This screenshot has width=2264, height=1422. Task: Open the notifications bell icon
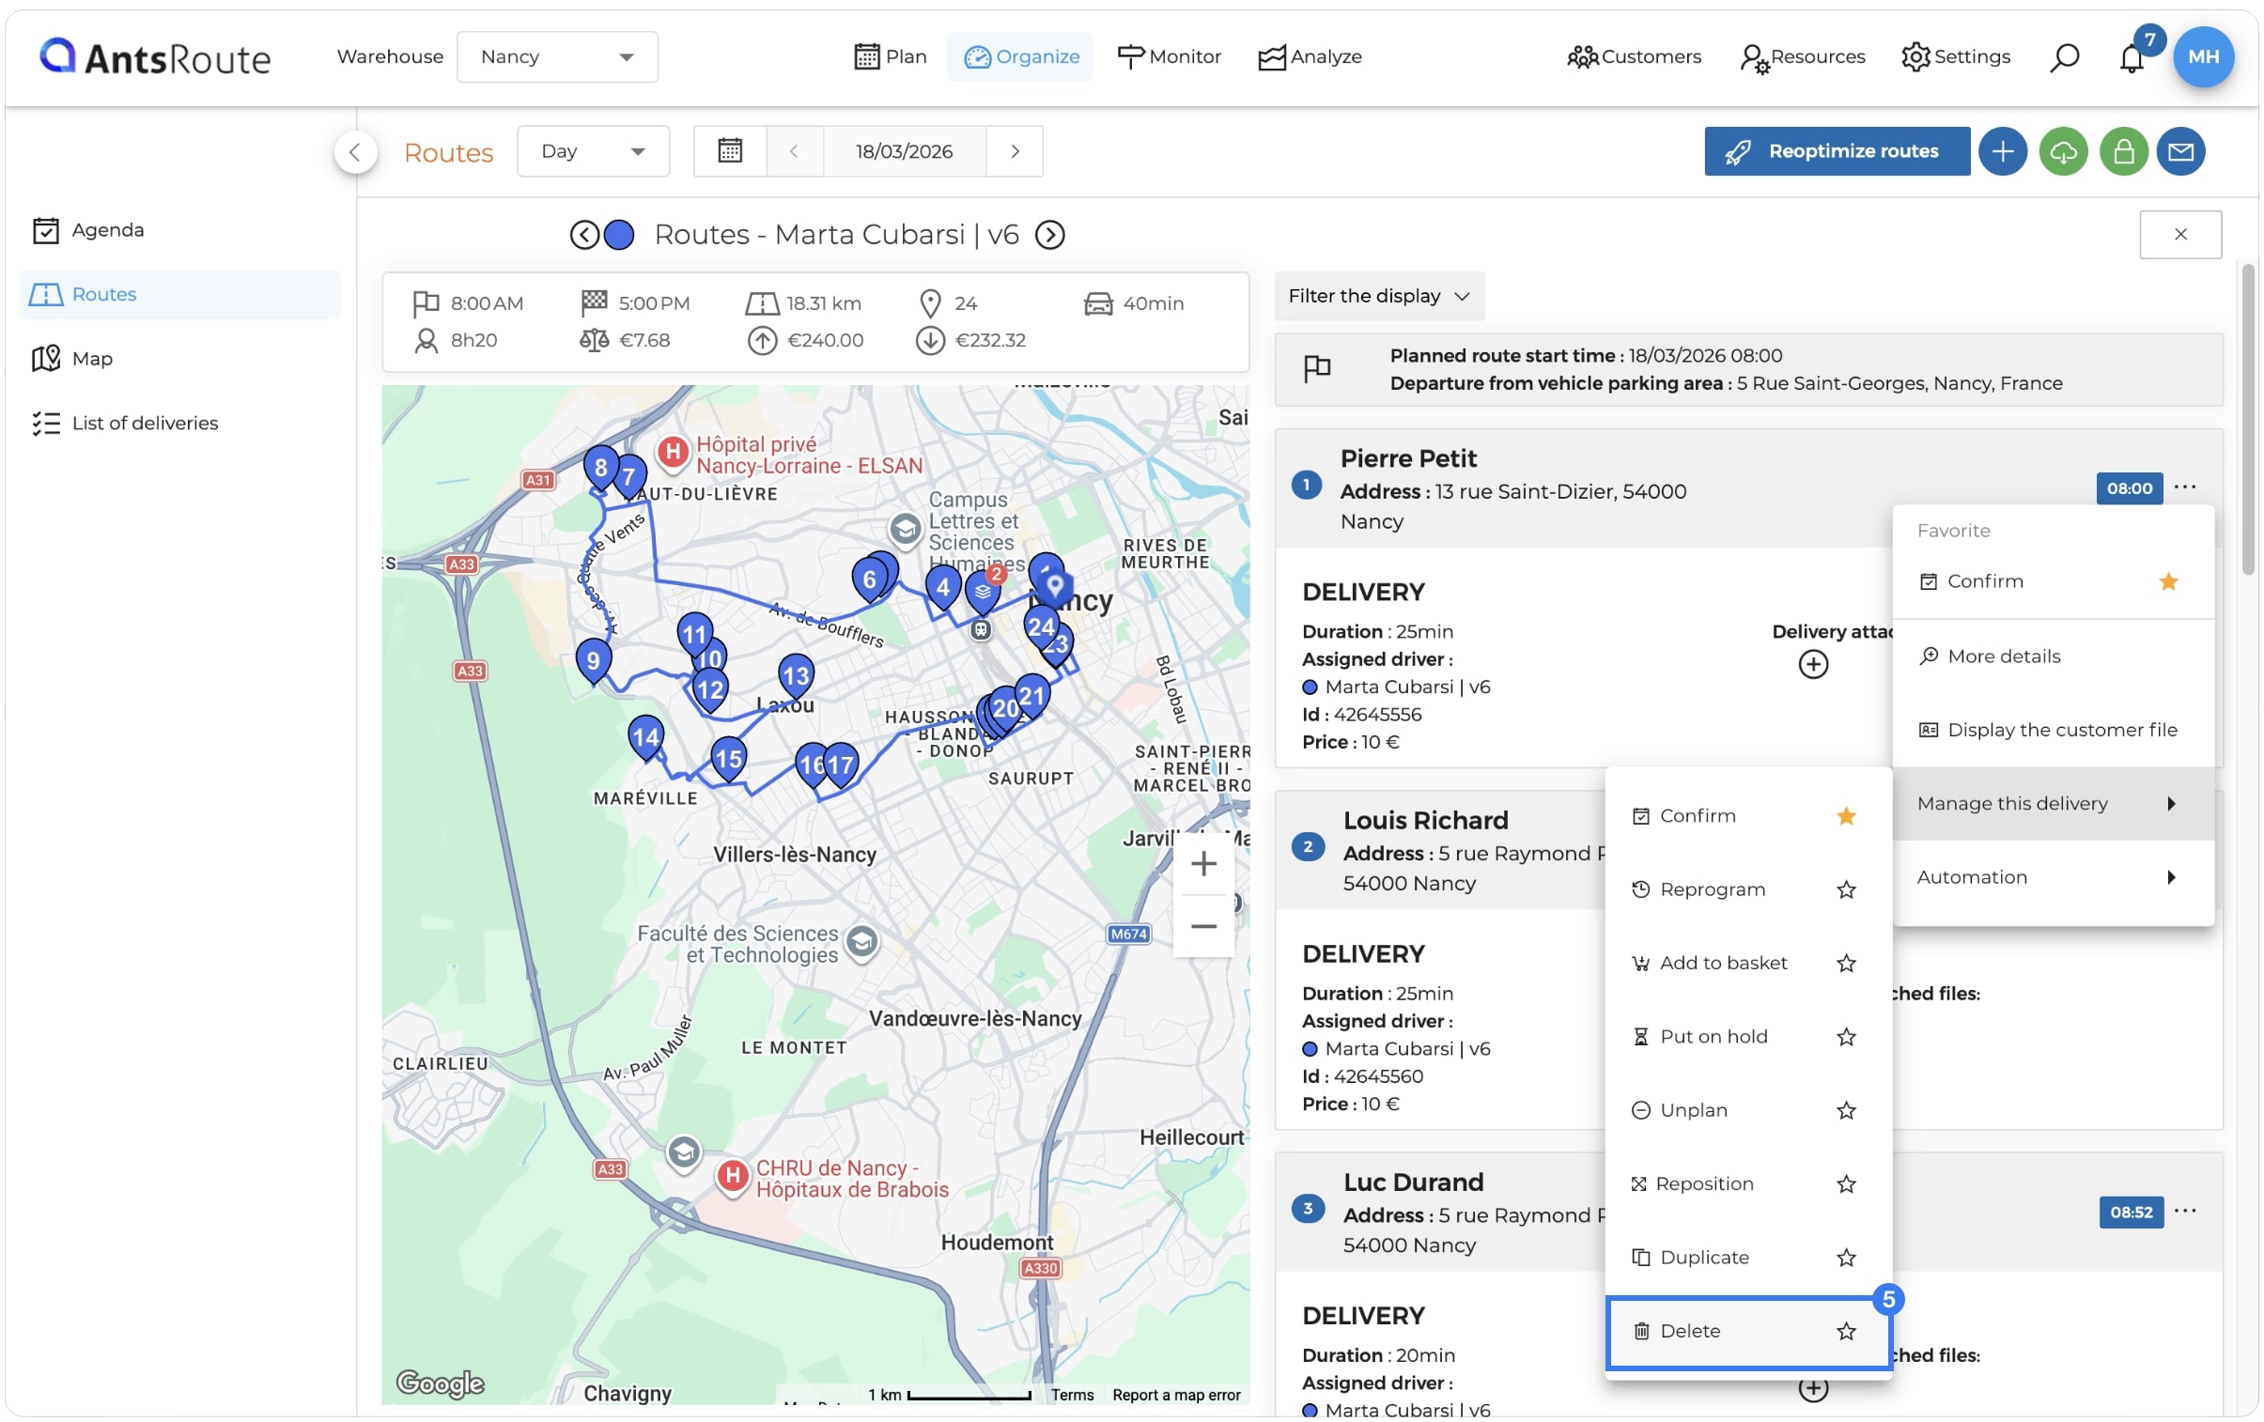tap(2131, 57)
